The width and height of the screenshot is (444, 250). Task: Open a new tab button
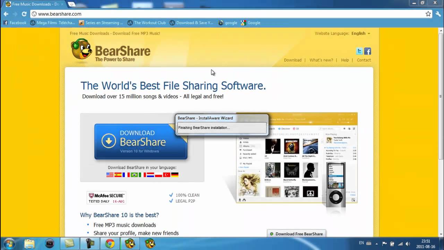click(71, 4)
